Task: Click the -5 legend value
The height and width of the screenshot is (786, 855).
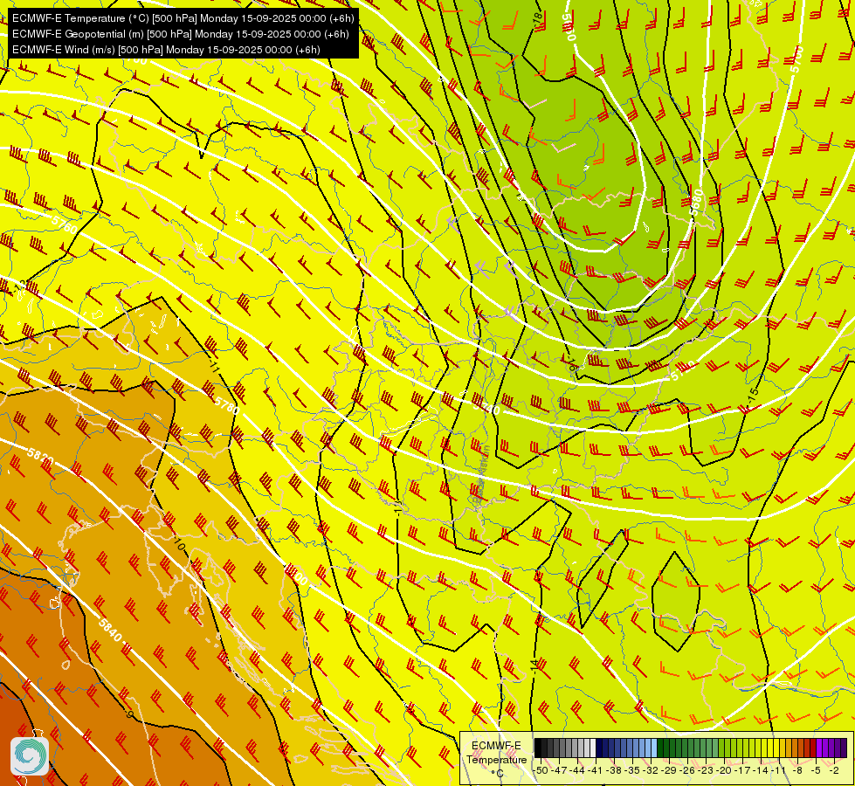Action: pyautogui.click(x=816, y=771)
